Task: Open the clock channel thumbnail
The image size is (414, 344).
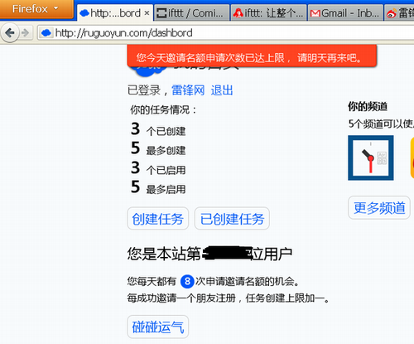Action: tap(371, 157)
